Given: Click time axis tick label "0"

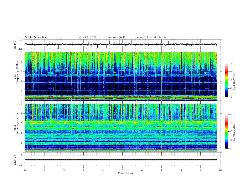Looking at the screenshot, I should pyautogui.click(x=25, y=170).
